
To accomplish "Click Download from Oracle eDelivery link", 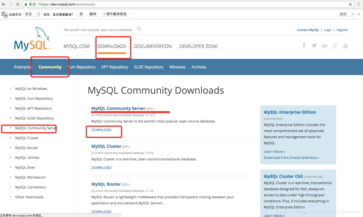I will pyautogui.click(x=291, y=158).
